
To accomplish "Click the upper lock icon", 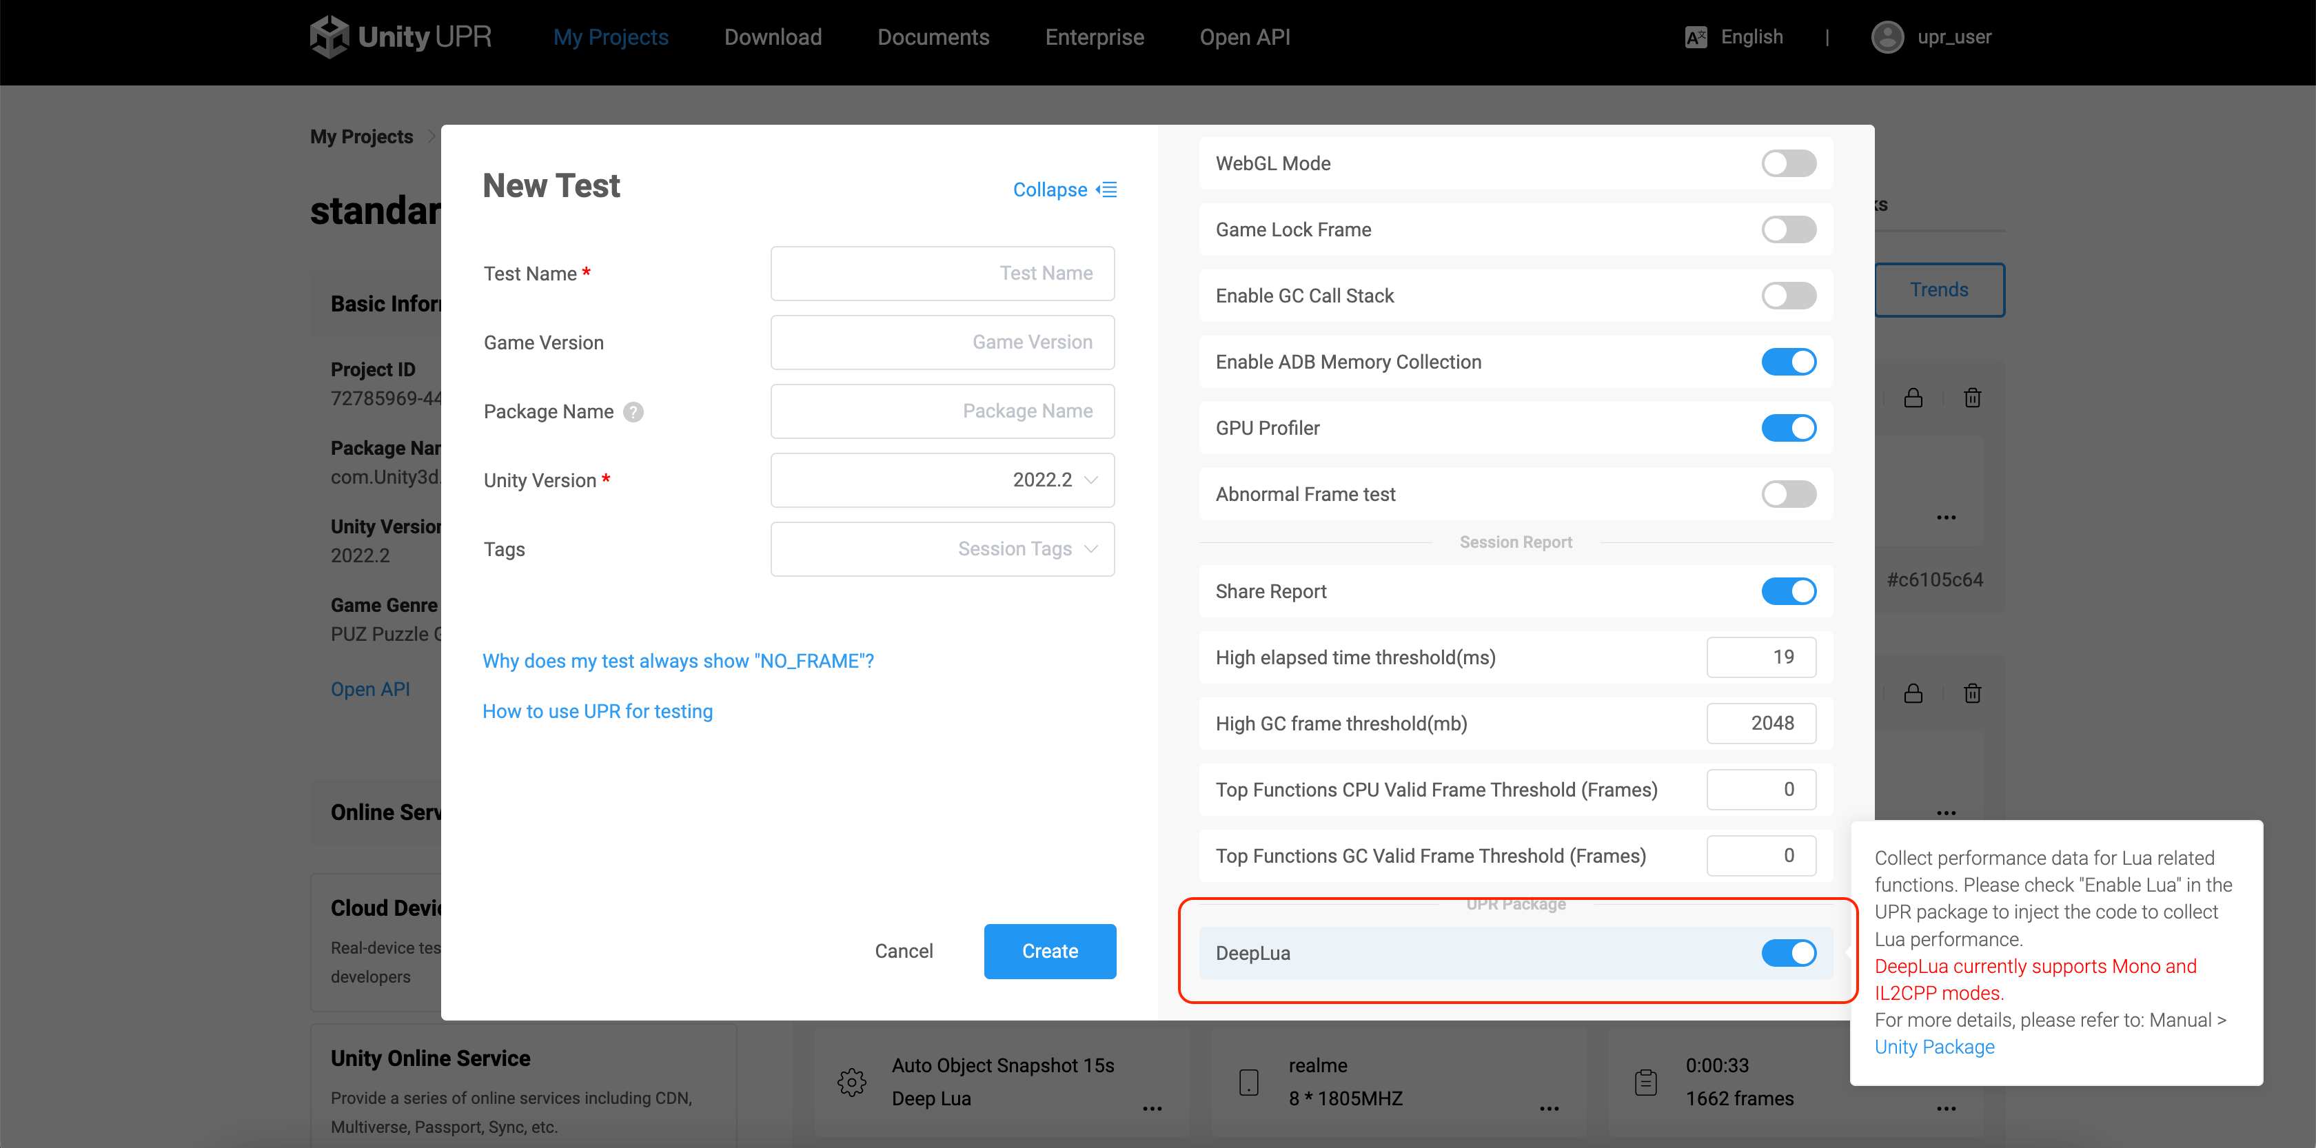I will [x=1913, y=398].
